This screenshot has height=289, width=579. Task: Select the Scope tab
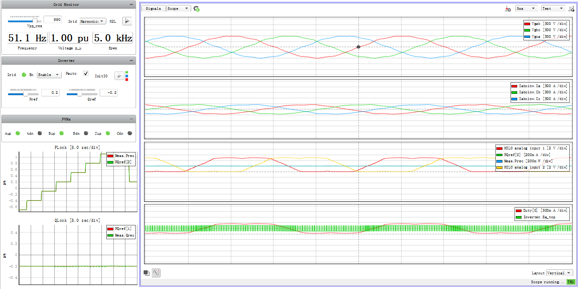point(178,8)
